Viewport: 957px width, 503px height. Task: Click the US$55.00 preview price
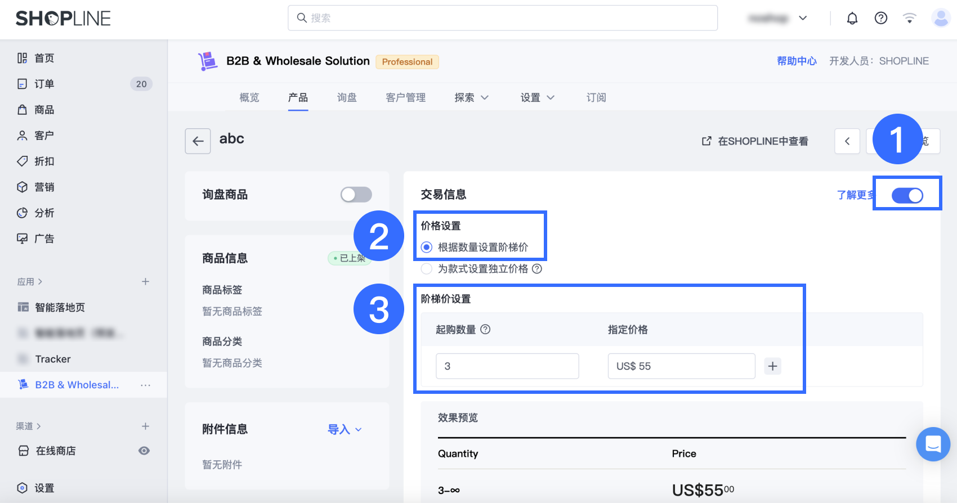(703, 490)
